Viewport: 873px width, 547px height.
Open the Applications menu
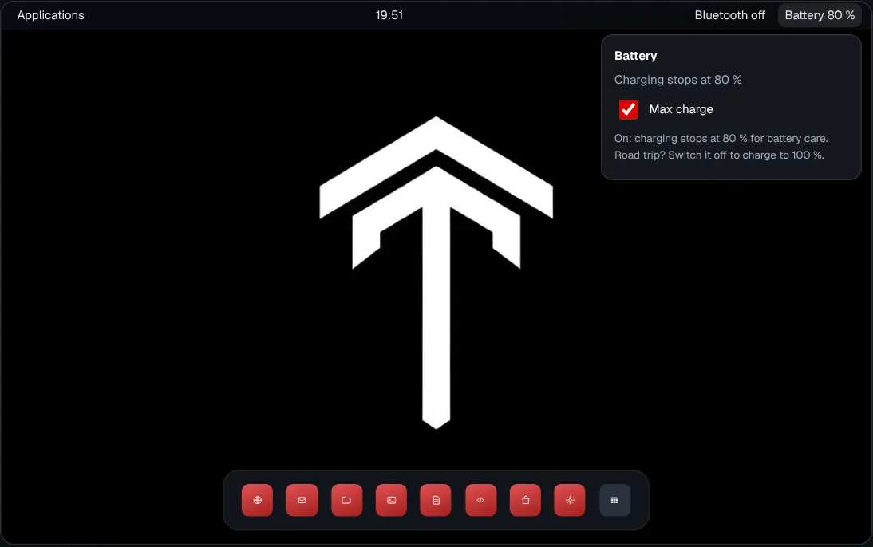pos(50,15)
